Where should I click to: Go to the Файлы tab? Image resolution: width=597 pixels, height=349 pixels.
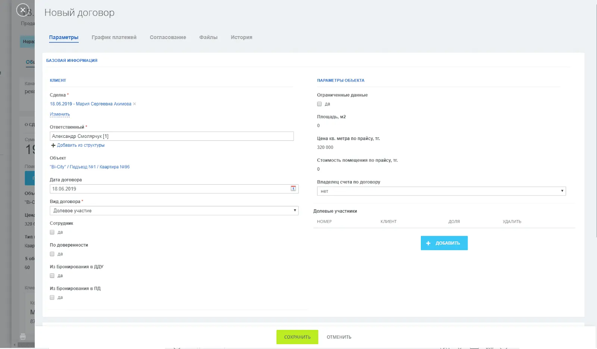tap(208, 37)
